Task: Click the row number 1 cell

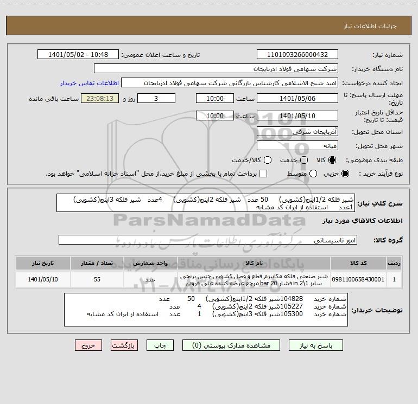Action: click(x=394, y=279)
